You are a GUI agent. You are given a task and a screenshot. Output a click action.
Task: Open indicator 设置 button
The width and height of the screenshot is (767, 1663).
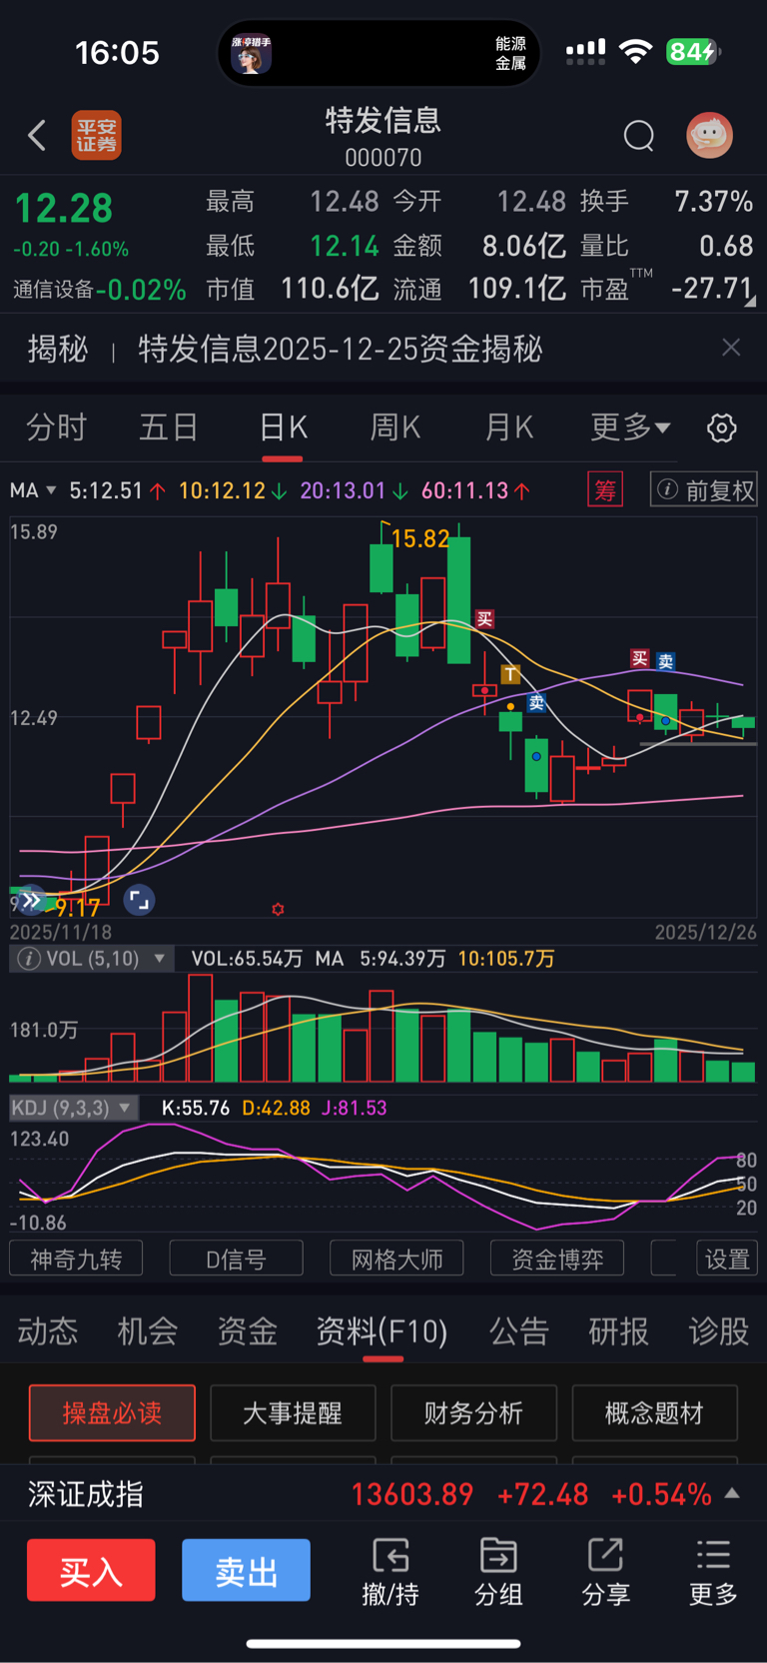pyautogui.click(x=727, y=1258)
